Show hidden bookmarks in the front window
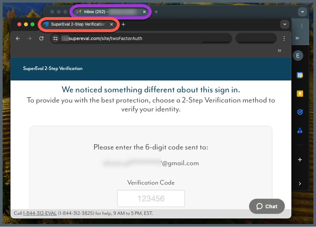Image resolution: width=316 pixels, height=227 pixels. point(279,51)
